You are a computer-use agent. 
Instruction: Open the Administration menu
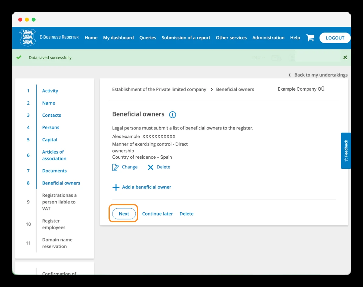(268, 38)
